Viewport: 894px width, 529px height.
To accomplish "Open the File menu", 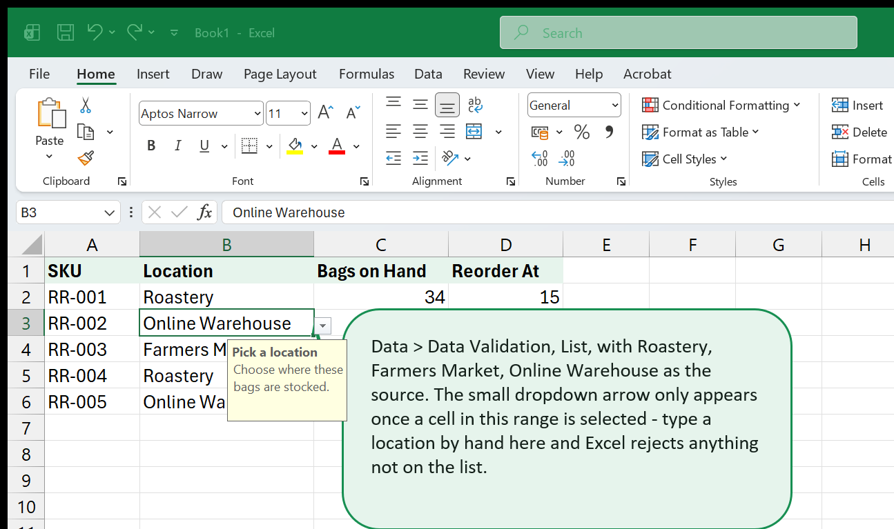I will click(x=39, y=74).
